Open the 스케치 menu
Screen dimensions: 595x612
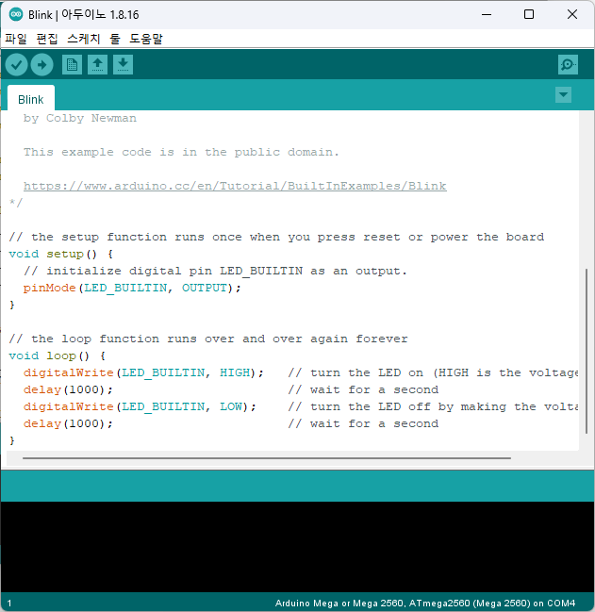coord(84,39)
